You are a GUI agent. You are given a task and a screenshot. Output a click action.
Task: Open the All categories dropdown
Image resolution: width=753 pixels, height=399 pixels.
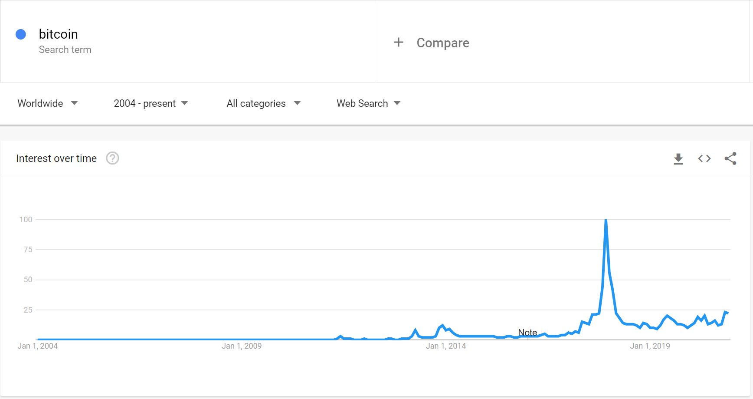pyautogui.click(x=263, y=103)
